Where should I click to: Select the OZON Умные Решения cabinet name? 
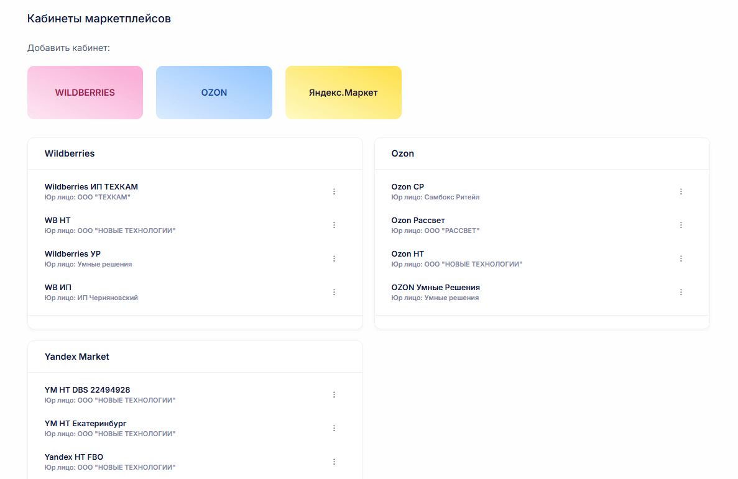(x=435, y=287)
